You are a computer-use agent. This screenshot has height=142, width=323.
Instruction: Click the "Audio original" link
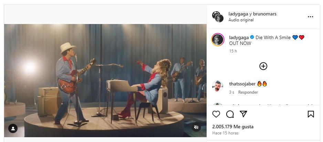pyautogui.click(x=241, y=20)
